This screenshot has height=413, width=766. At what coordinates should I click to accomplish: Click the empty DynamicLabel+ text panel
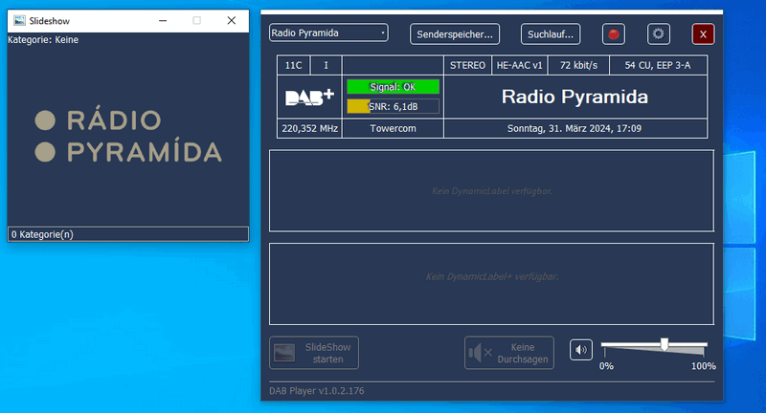(x=491, y=284)
